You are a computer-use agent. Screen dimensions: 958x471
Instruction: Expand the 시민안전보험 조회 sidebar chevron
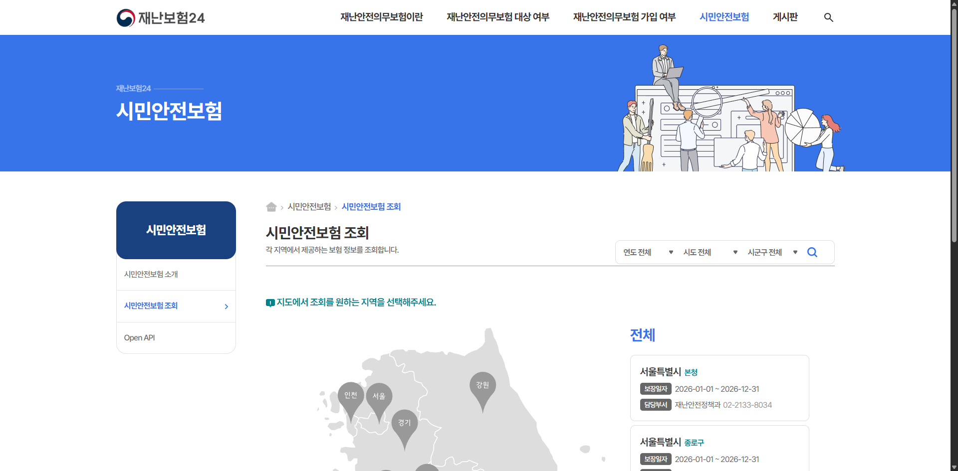point(226,306)
